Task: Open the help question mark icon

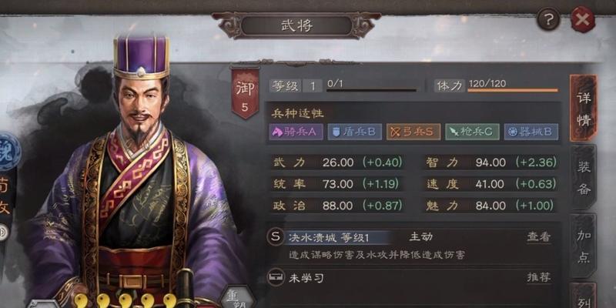Action: coord(548,18)
